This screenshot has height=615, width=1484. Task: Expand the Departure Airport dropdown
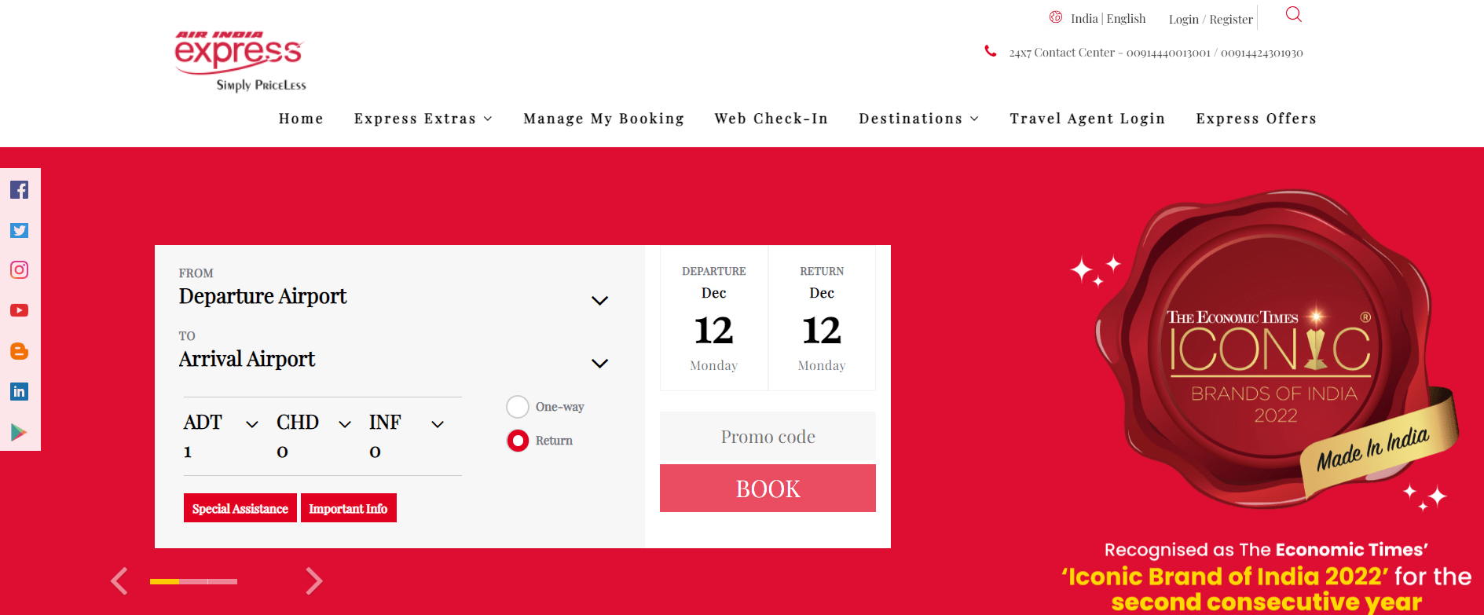pyautogui.click(x=599, y=301)
